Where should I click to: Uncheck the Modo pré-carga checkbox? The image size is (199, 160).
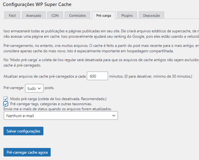[6, 99]
